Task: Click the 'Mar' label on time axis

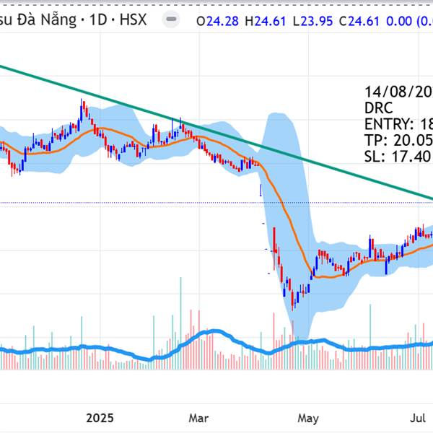Action: pos(198,418)
